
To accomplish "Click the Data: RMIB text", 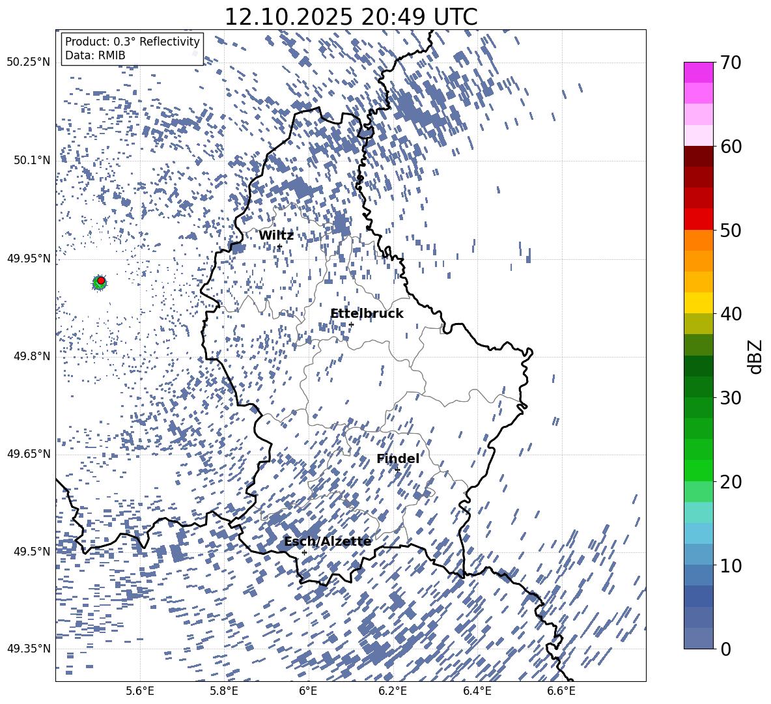I will pos(95,55).
